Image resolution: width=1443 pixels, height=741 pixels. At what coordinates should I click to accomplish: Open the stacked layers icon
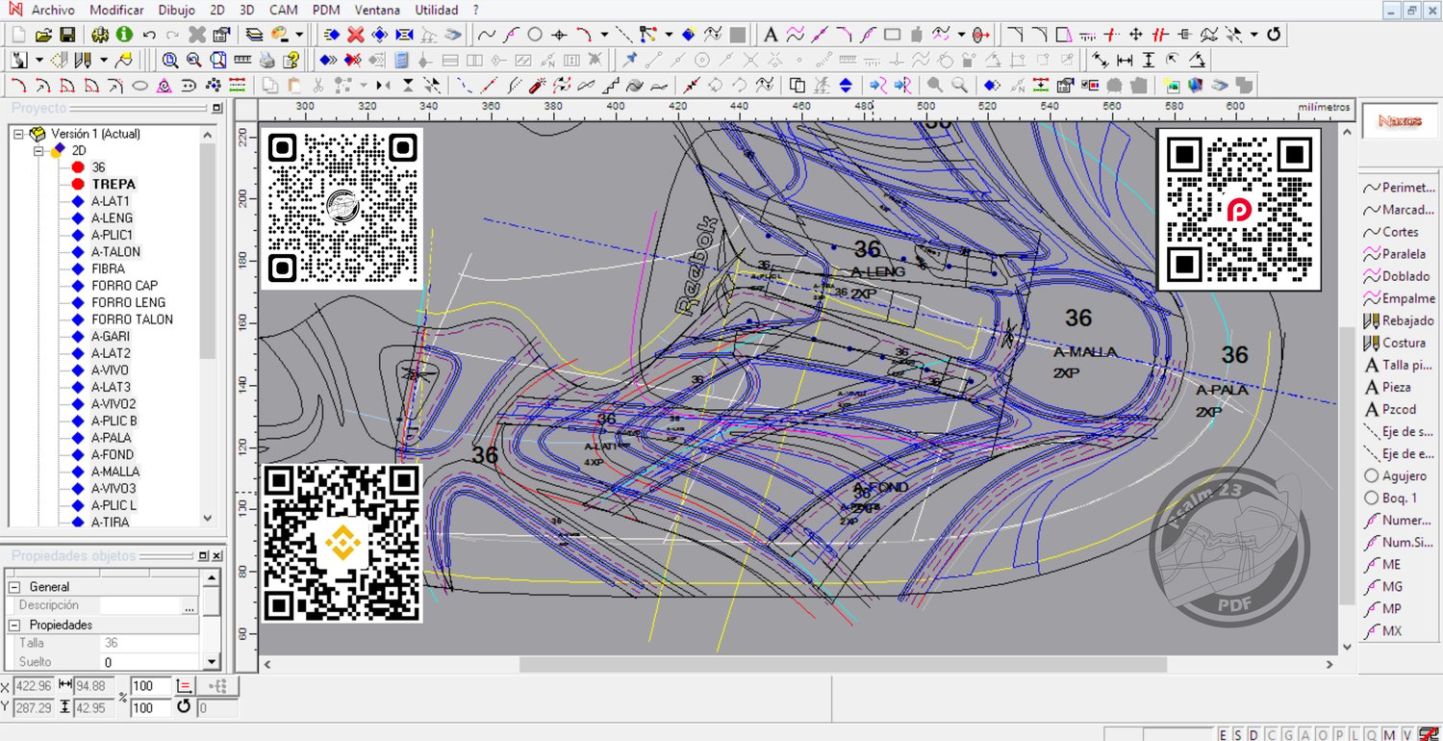(254, 35)
